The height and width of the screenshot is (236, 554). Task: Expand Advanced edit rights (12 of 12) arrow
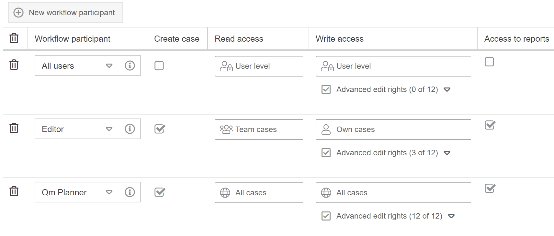451,216
